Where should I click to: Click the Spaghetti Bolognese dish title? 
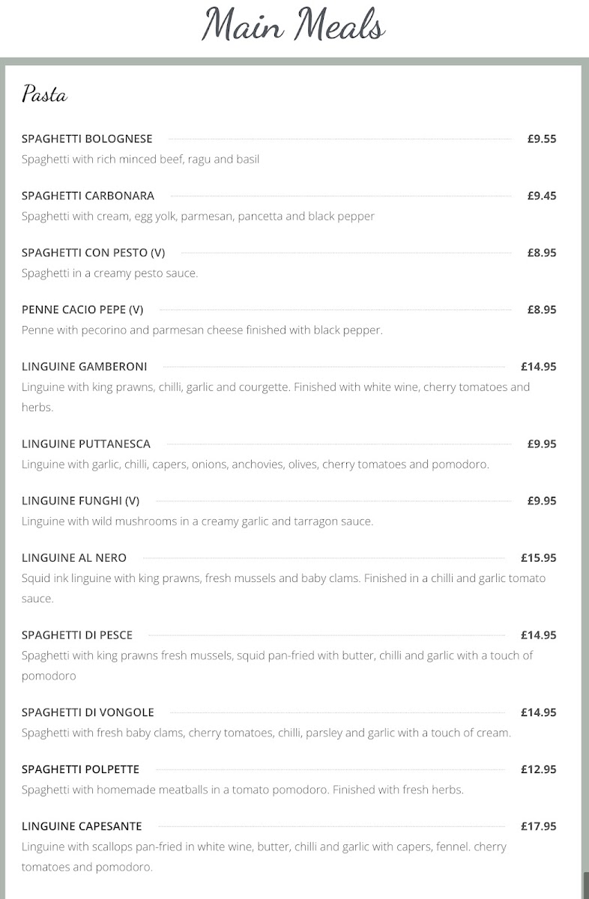[87, 139]
